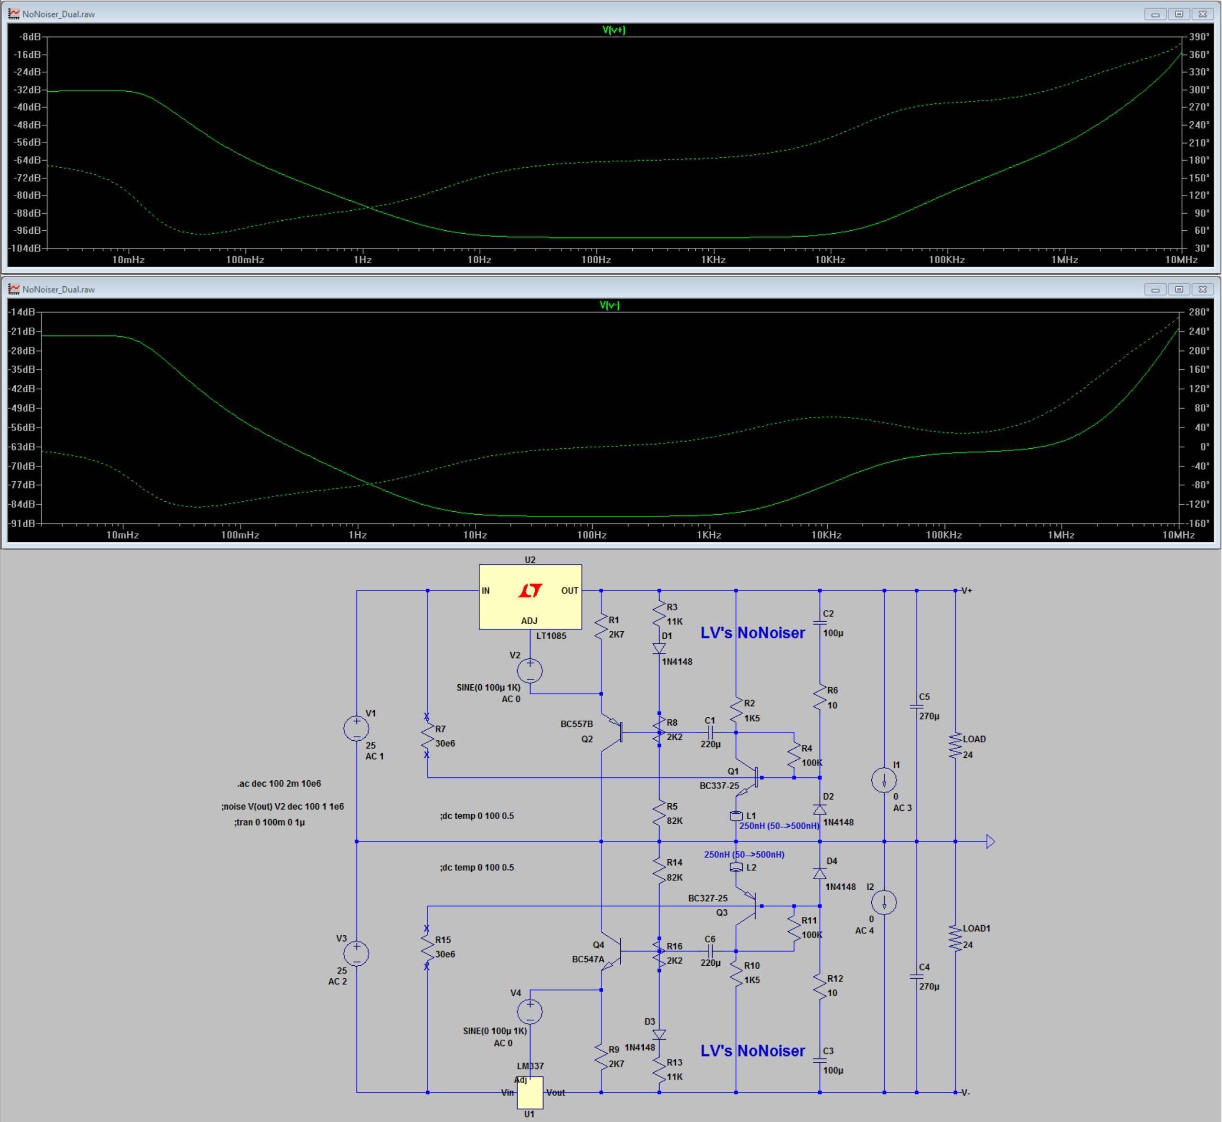The width and height of the screenshot is (1222, 1122).
Task: Click the R10 resistor symbol
Action: [x=736, y=973]
